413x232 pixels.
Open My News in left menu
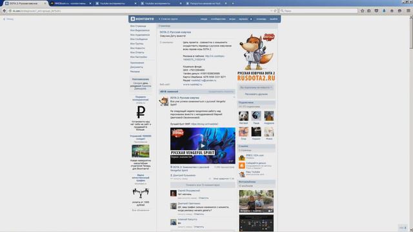tap(137, 48)
